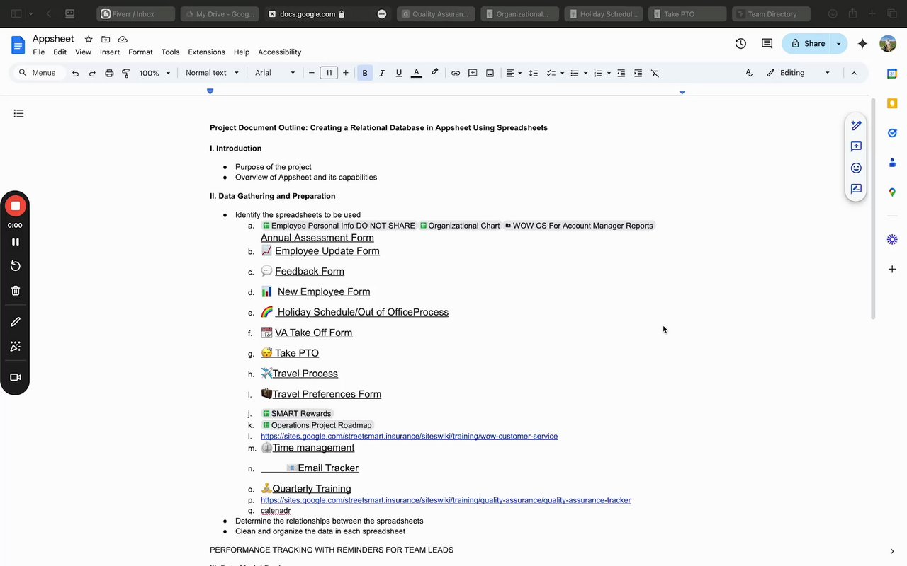The width and height of the screenshot is (907, 566).
Task: Click the SMART Rewards sheet chip
Action: 296,414
